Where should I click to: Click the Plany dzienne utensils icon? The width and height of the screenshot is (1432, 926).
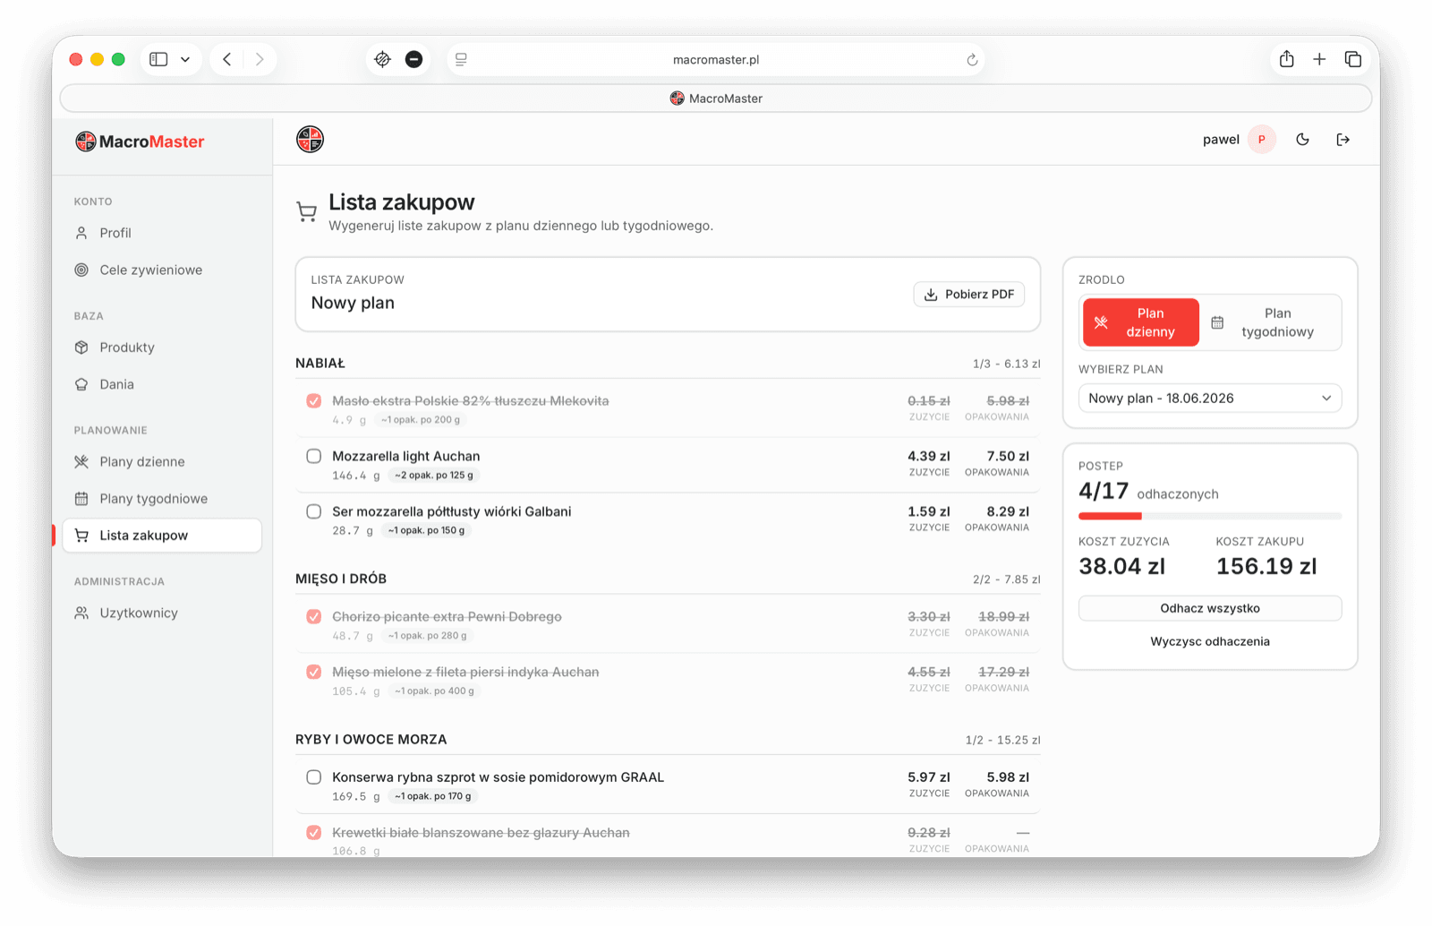coord(81,462)
